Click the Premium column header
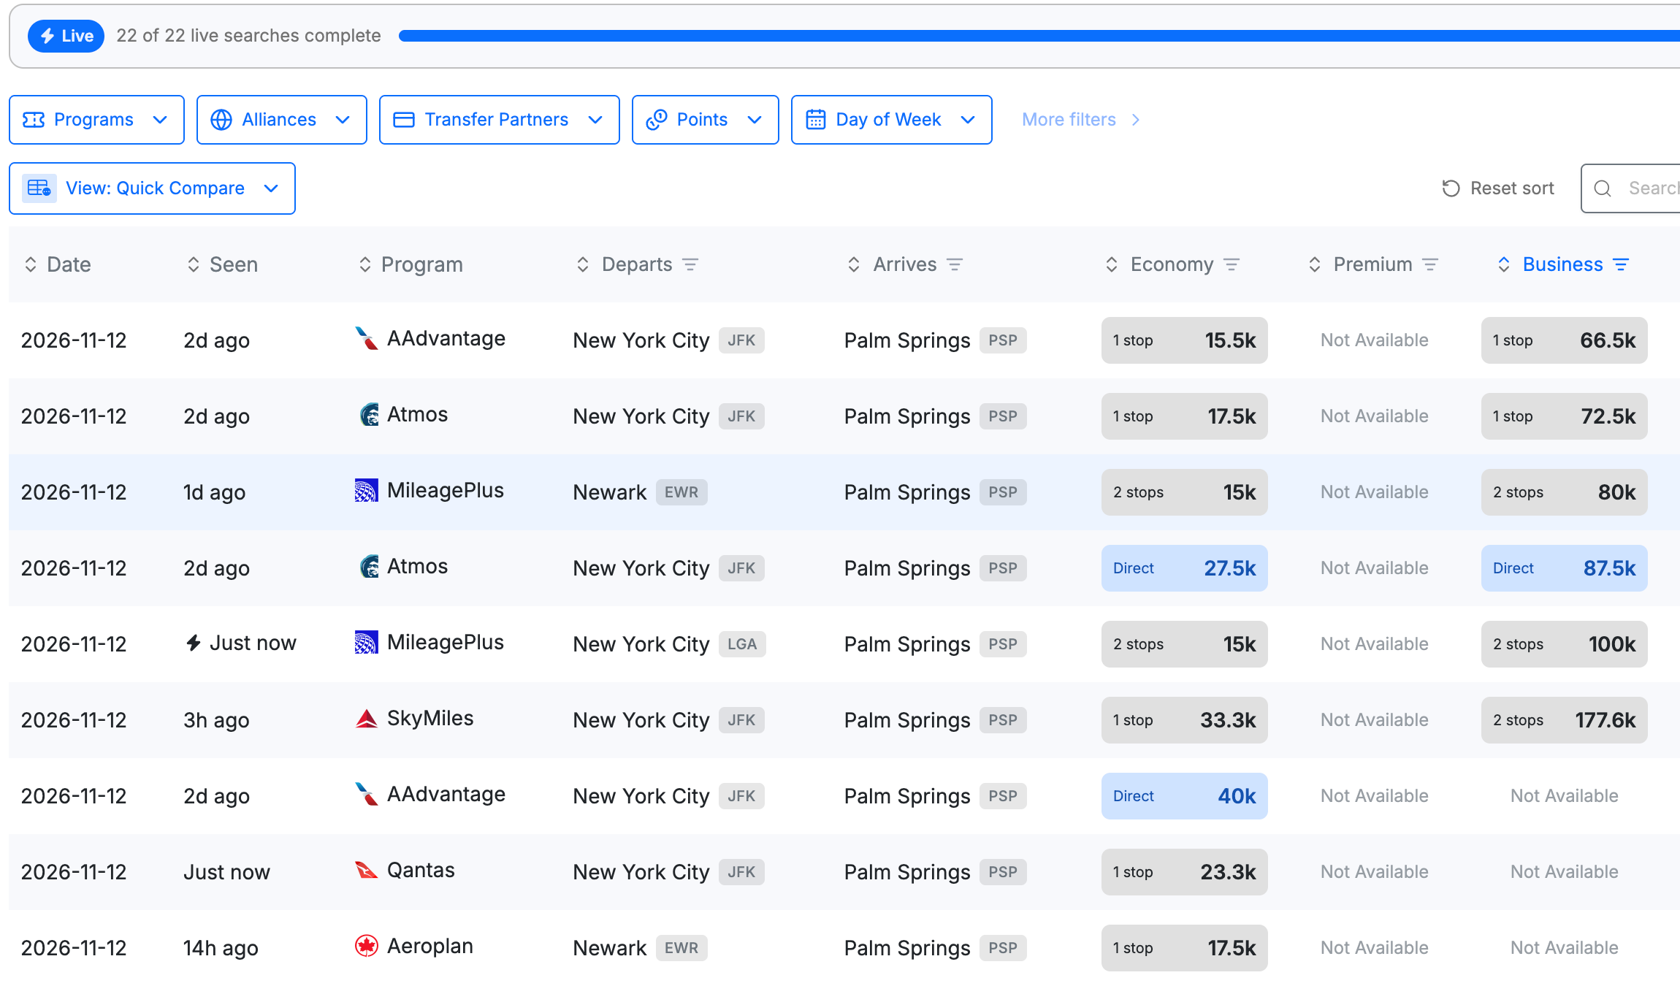Image resolution: width=1680 pixels, height=986 pixels. [1373, 264]
